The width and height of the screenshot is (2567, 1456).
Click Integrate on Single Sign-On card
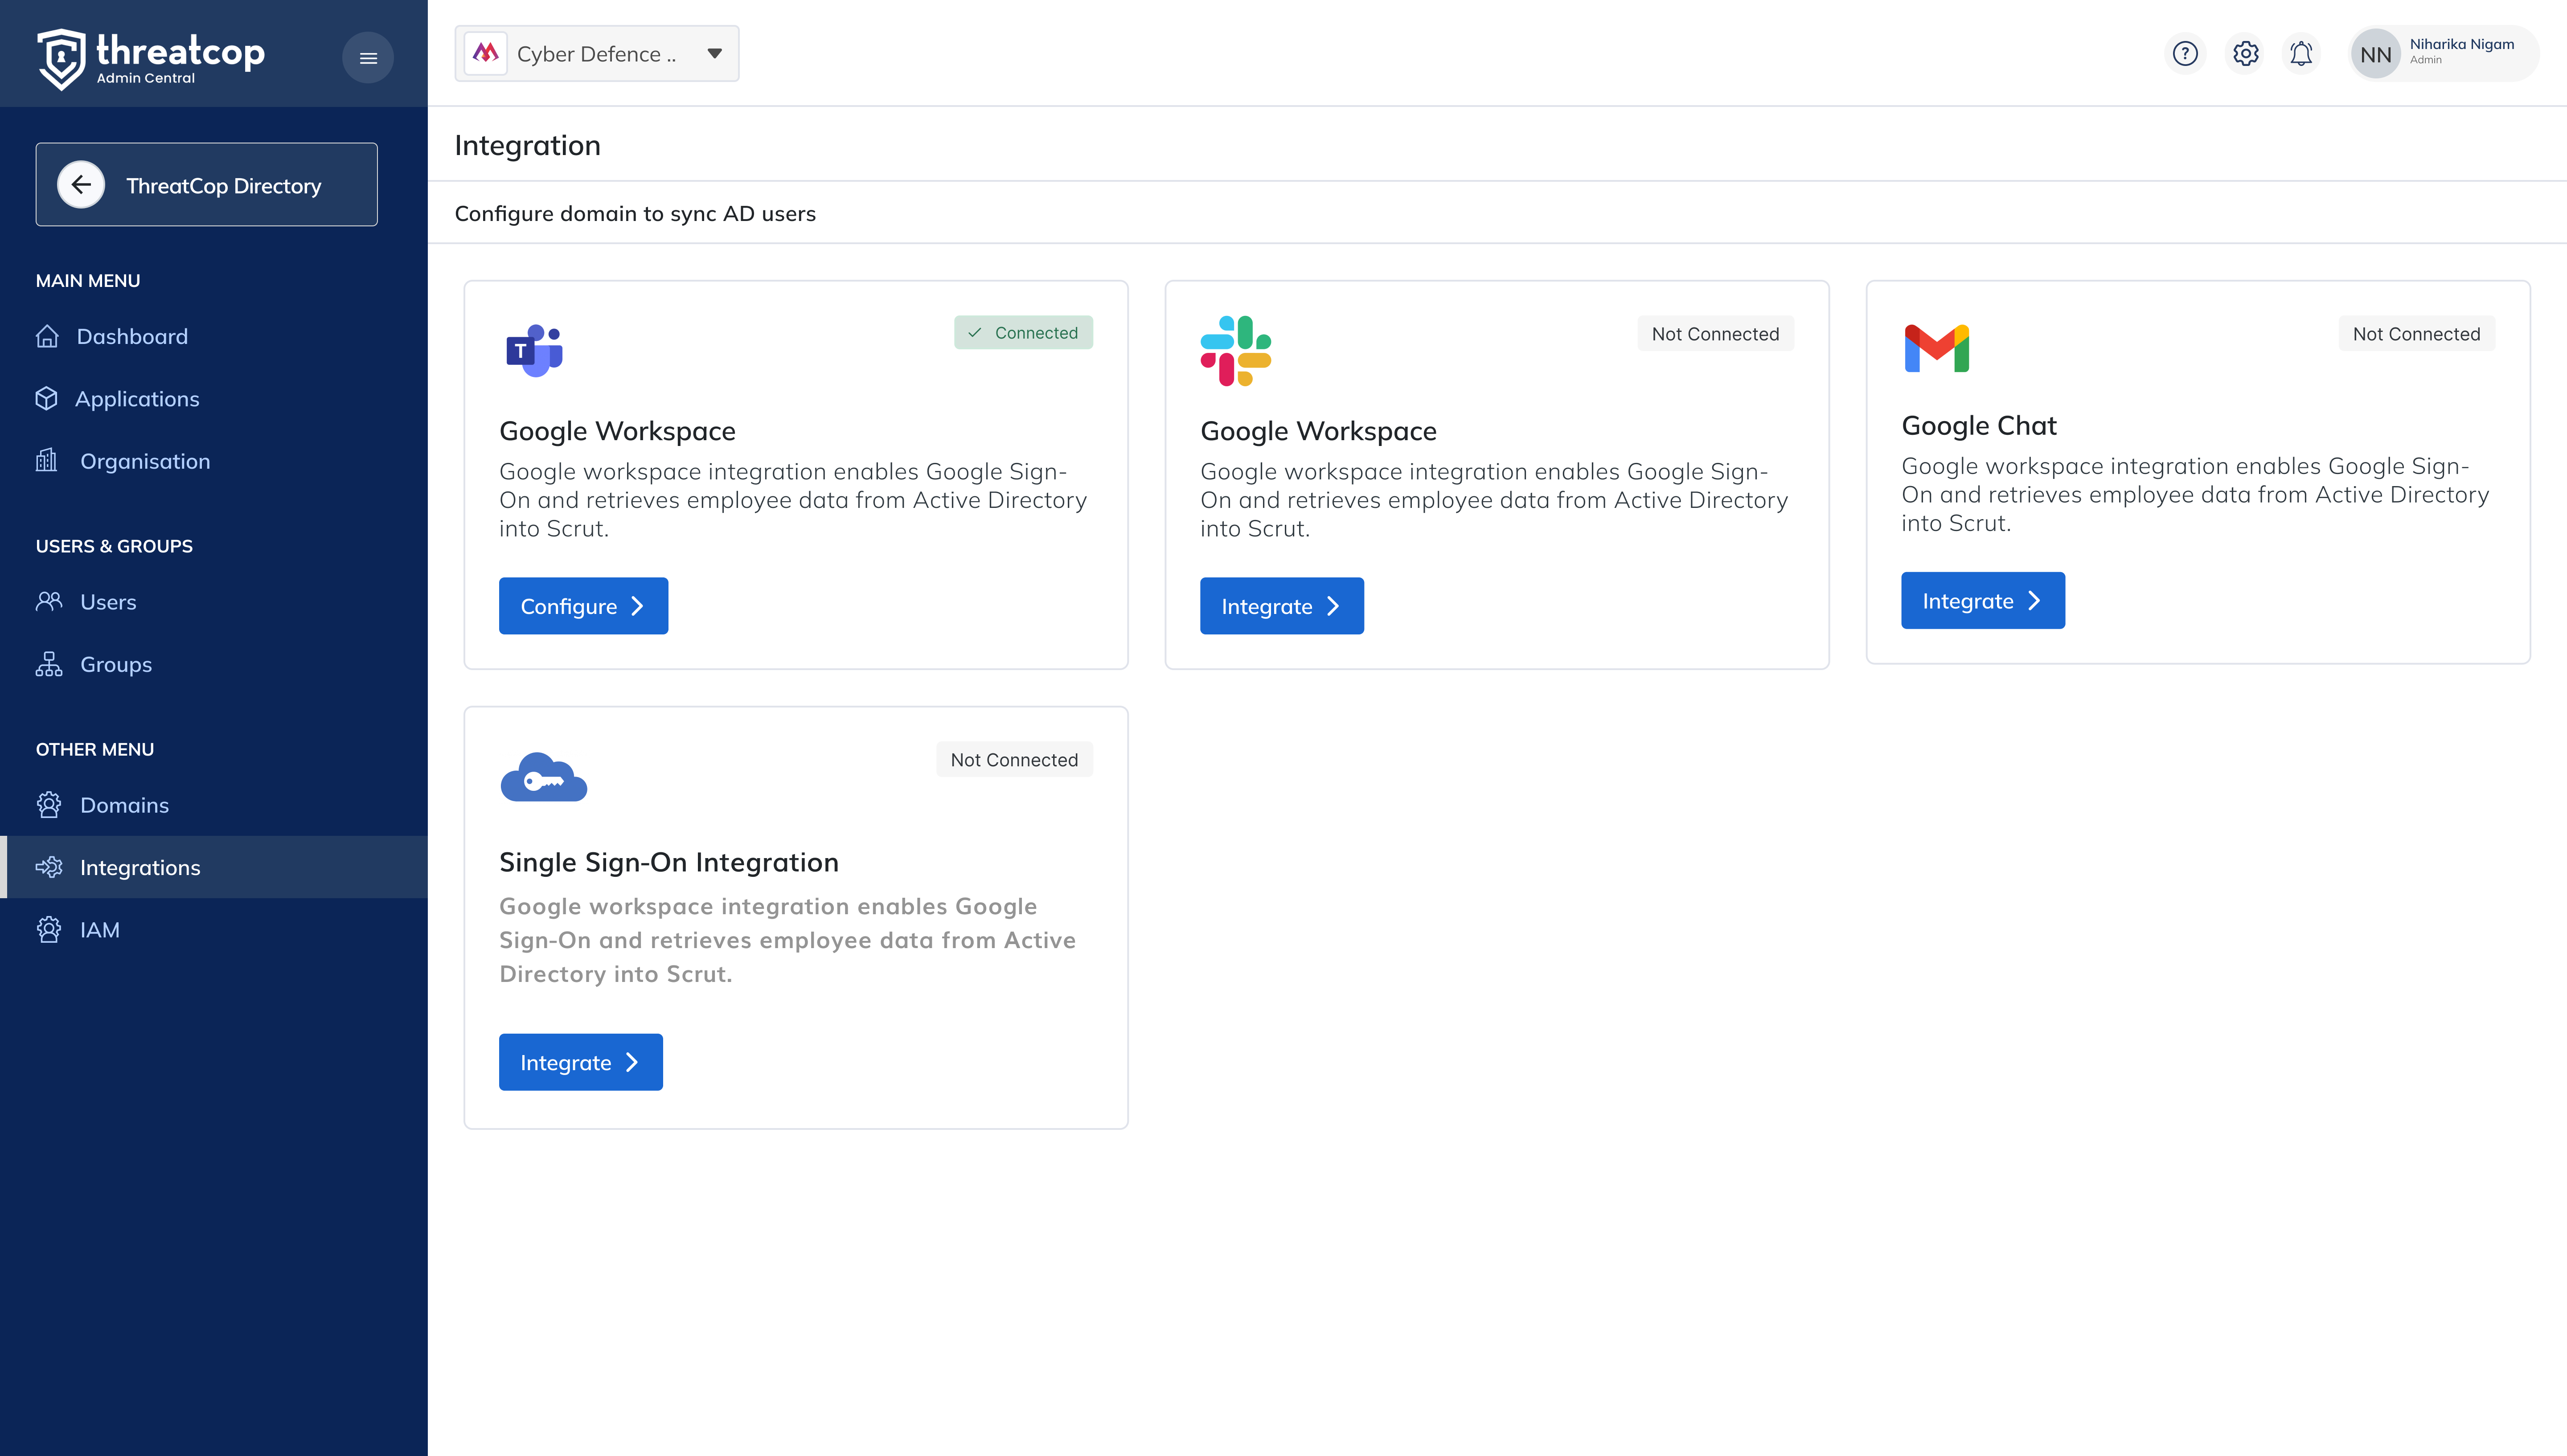[x=581, y=1062]
